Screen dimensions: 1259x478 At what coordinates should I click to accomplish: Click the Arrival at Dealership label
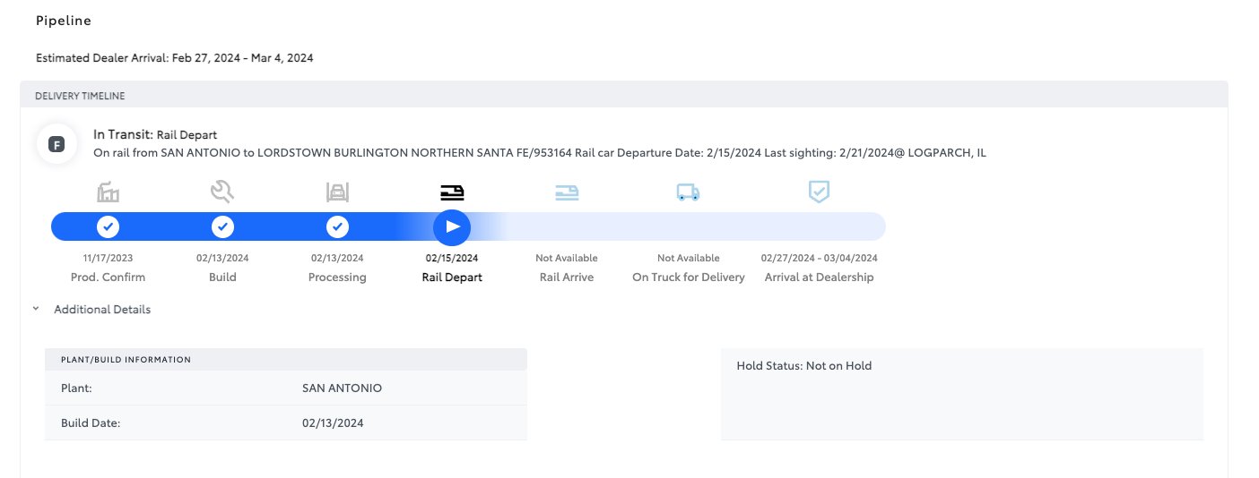(819, 277)
